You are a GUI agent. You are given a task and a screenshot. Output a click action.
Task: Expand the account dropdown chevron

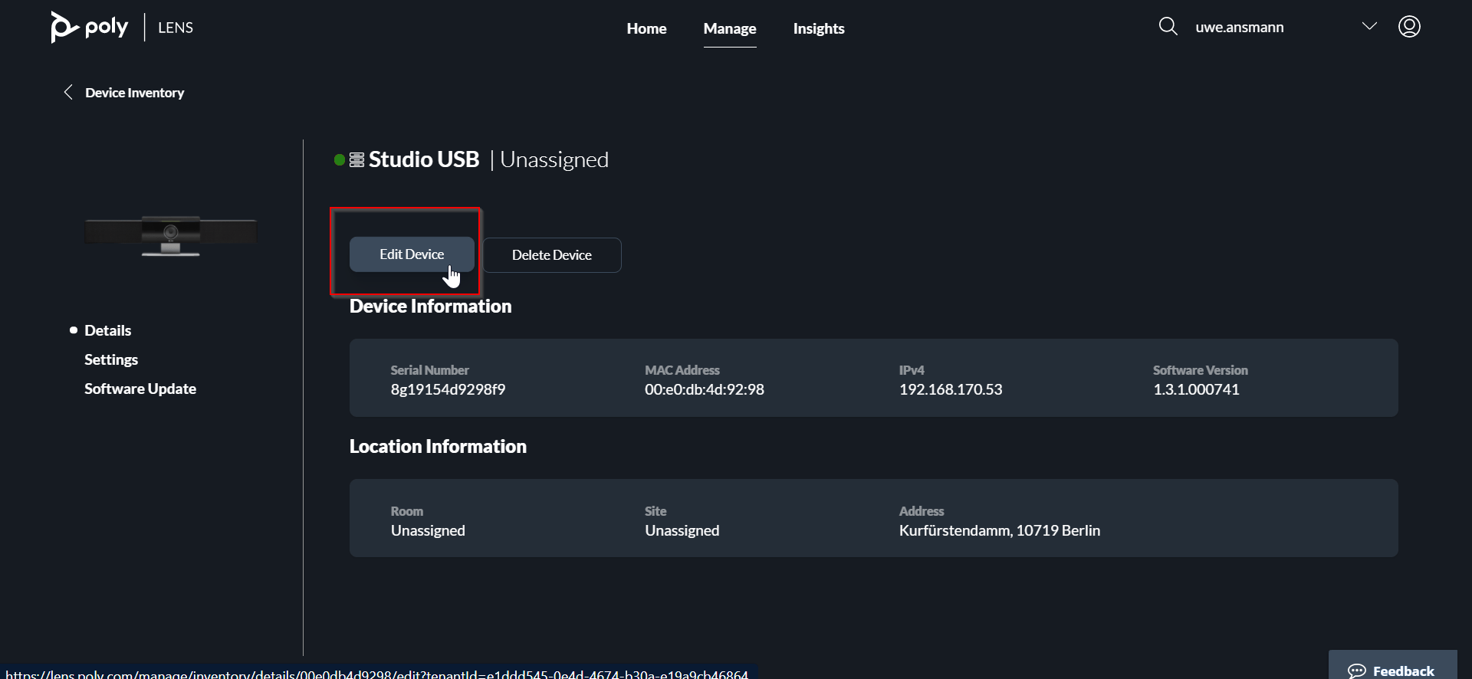pyautogui.click(x=1369, y=27)
